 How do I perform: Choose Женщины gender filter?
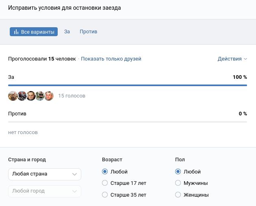(x=178, y=195)
